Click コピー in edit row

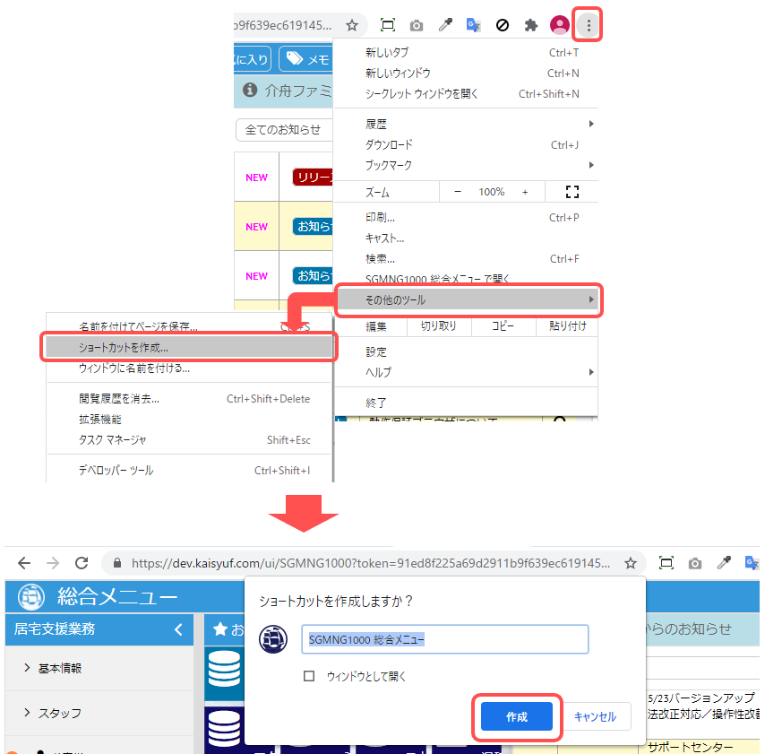(503, 325)
